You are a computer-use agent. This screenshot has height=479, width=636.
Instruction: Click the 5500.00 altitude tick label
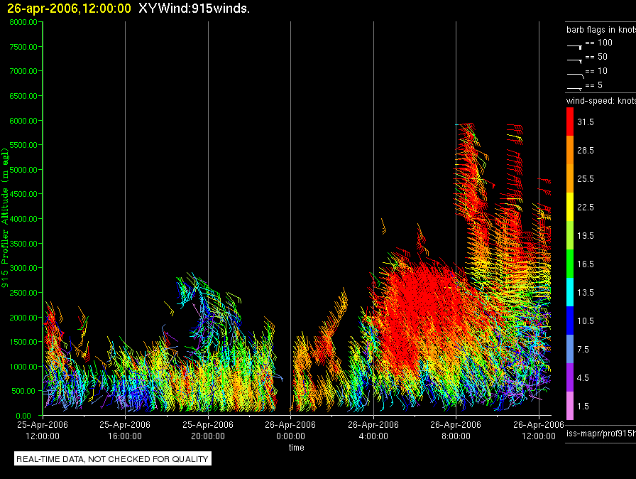point(23,145)
